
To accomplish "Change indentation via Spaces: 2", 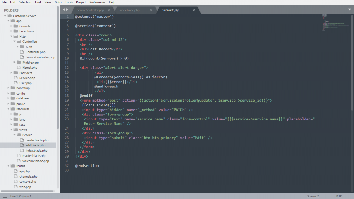I will coord(313,196).
